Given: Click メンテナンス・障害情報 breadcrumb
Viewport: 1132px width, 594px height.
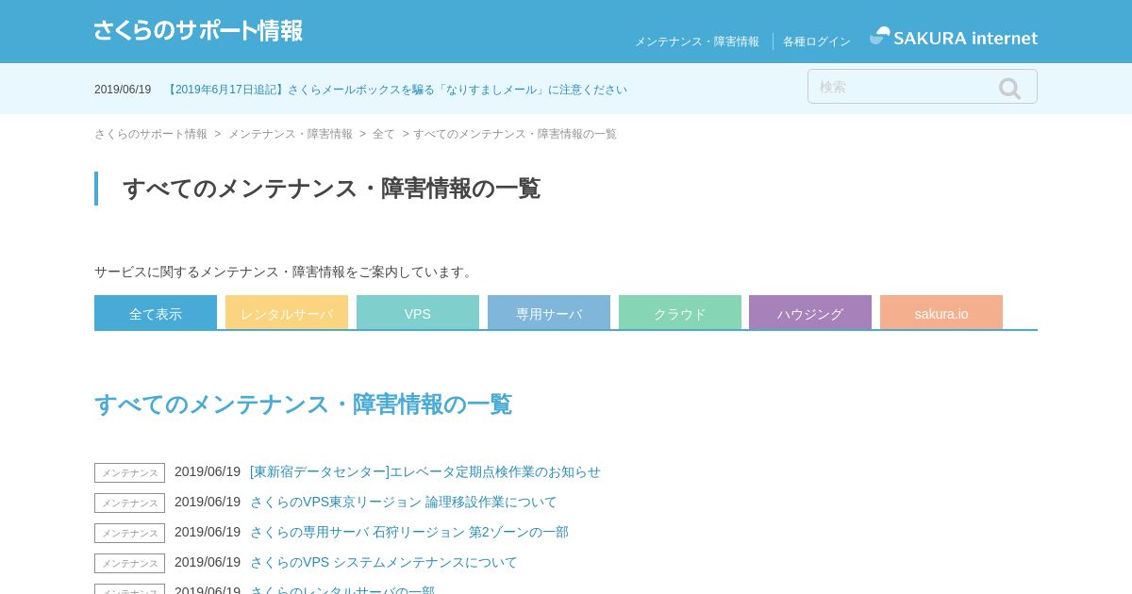Looking at the screenshot, I should [291, 134].
